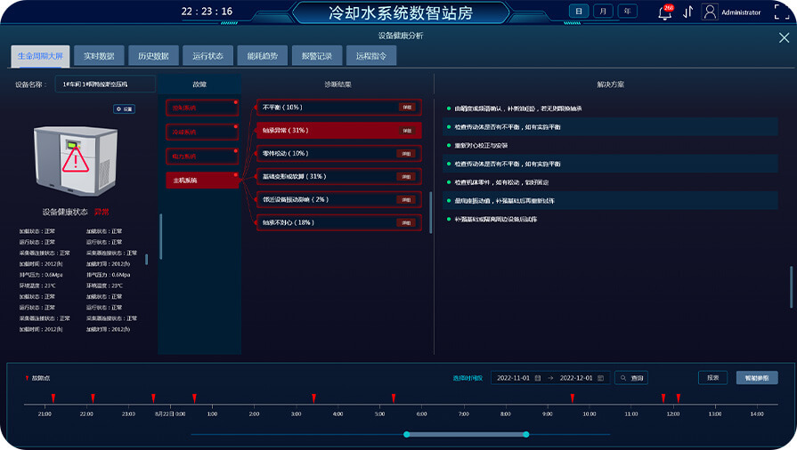The height and width of the screenshot is (450, 797).
Task: Click the data transfer arrows icon
Action: pyautogui.click(x=687, y=12)
